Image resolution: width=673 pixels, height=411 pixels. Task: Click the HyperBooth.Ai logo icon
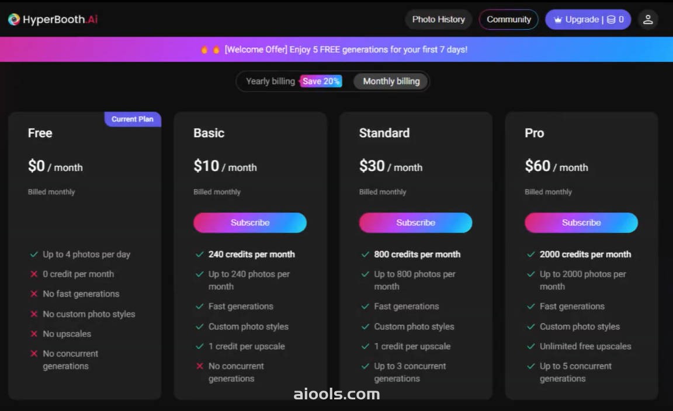click(x=14, y=19)
